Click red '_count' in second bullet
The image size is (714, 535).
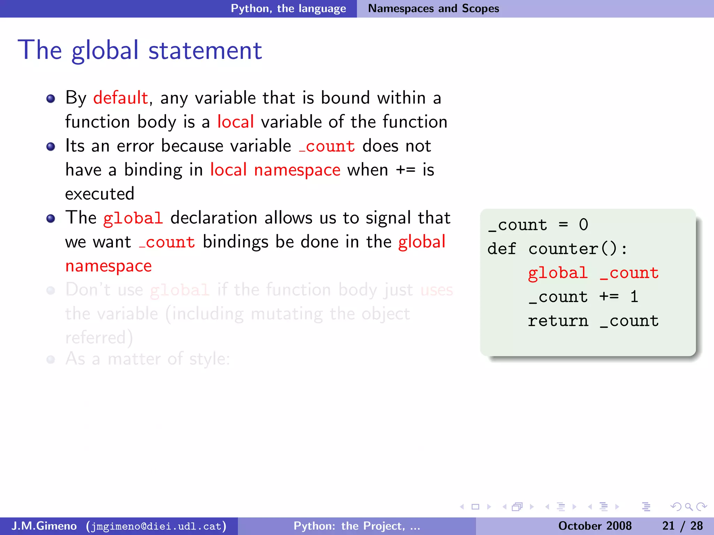tap(327, 146)
